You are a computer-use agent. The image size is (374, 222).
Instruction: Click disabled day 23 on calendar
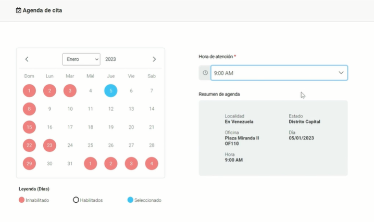click(x=49, y=146)
